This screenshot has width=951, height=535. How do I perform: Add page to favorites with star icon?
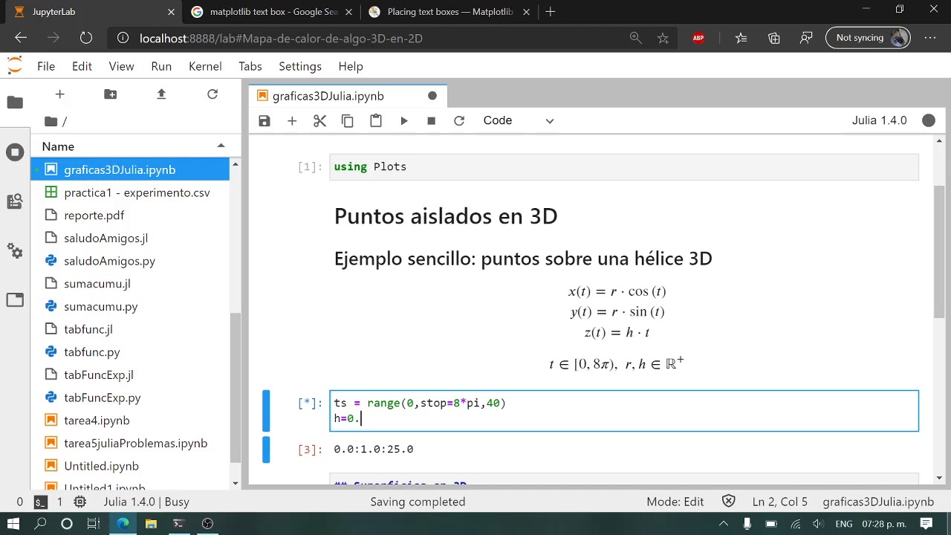tap(663, 38)
